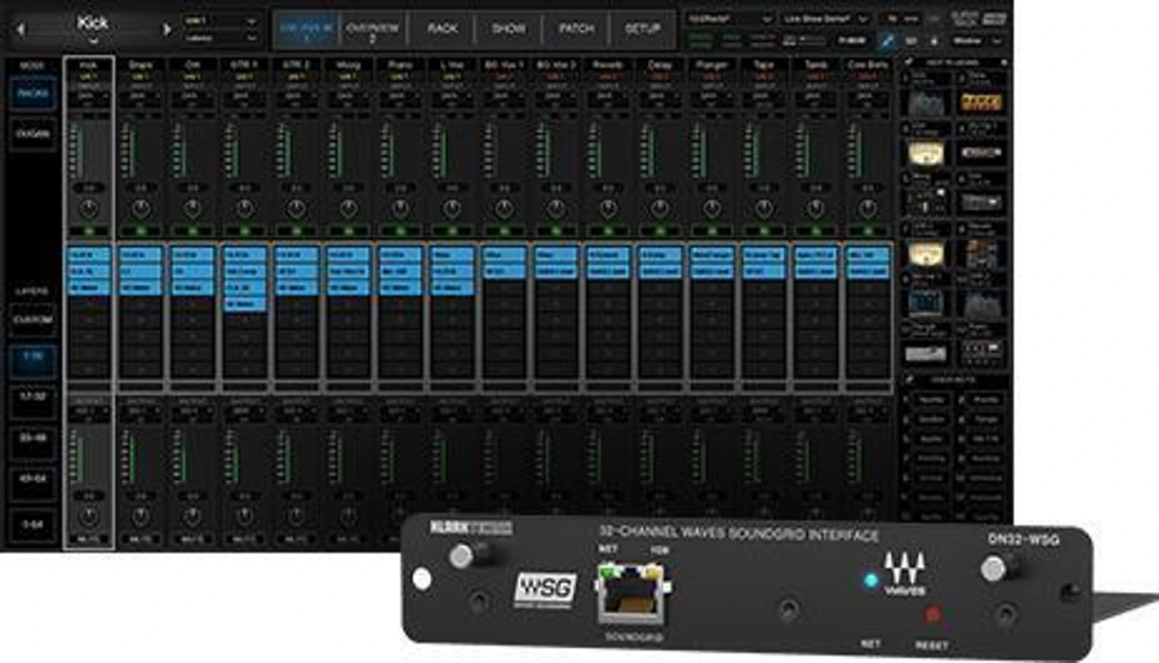Toggle the green In button on Moog rack
1159x663 pixels.
pos(348,230)
